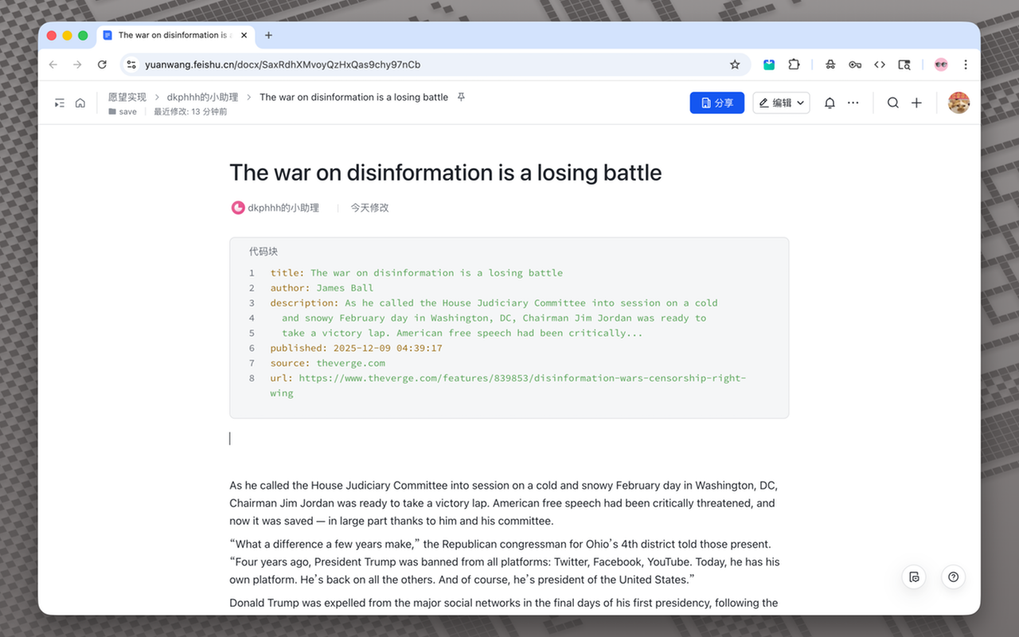Open the Chrome three-dot menu
The width and height of the screenshot is (1019, 637).
966,64
